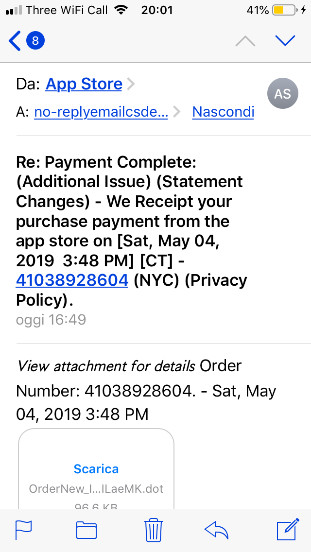
Task: Go to previous message with up arrow
Action: tap(245, 41)
